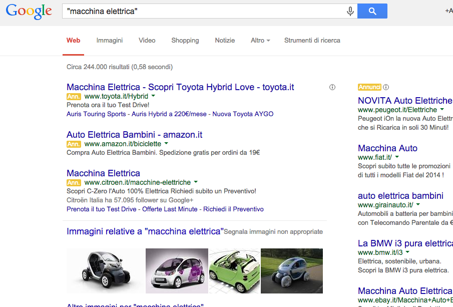Image resolution: width=453 pixels, height=307 pixels.
Task: Open the white and purple car thumbnail
Action: point(176,270)
